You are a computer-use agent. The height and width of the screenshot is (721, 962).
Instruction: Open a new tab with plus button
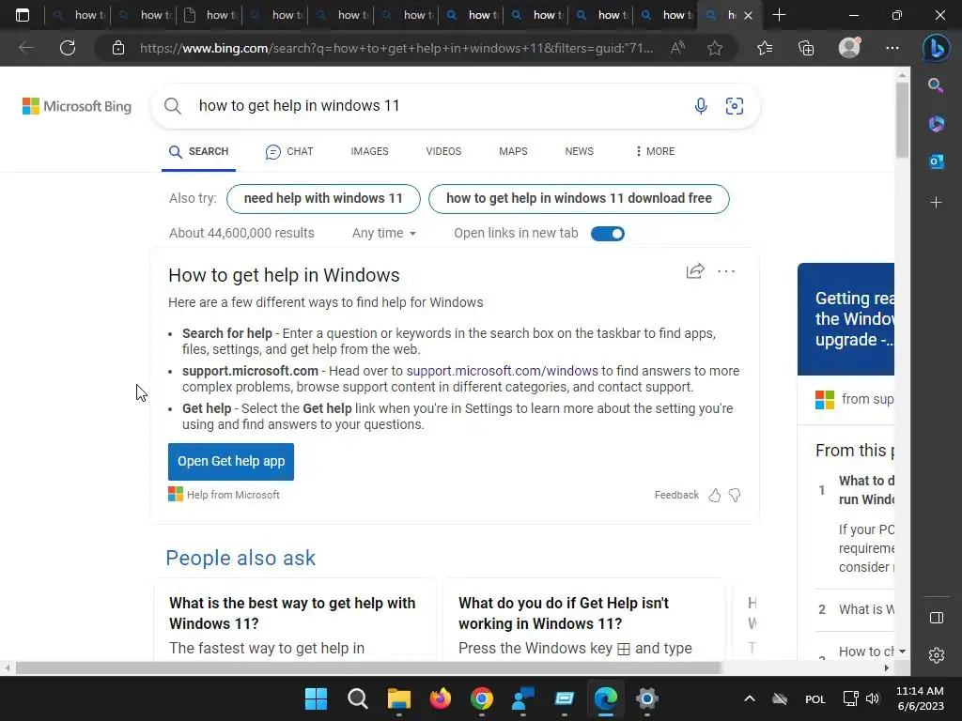click(779, 15)
